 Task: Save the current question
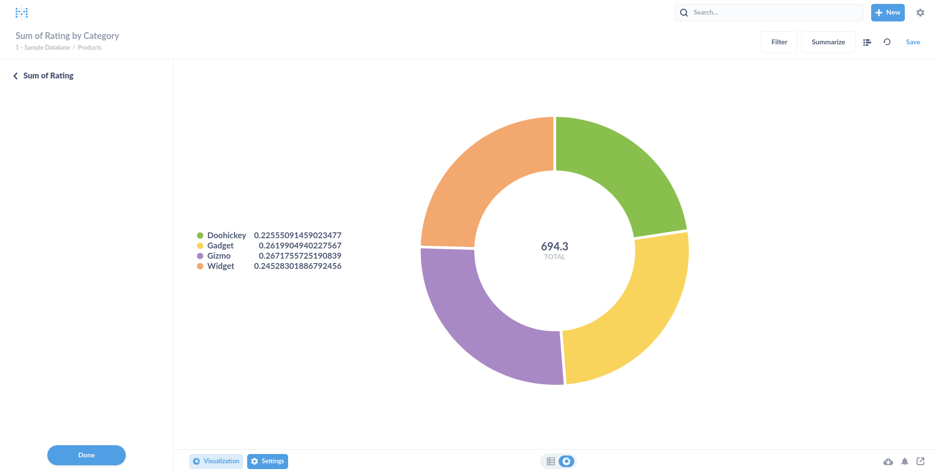click(x=913, y=42)
